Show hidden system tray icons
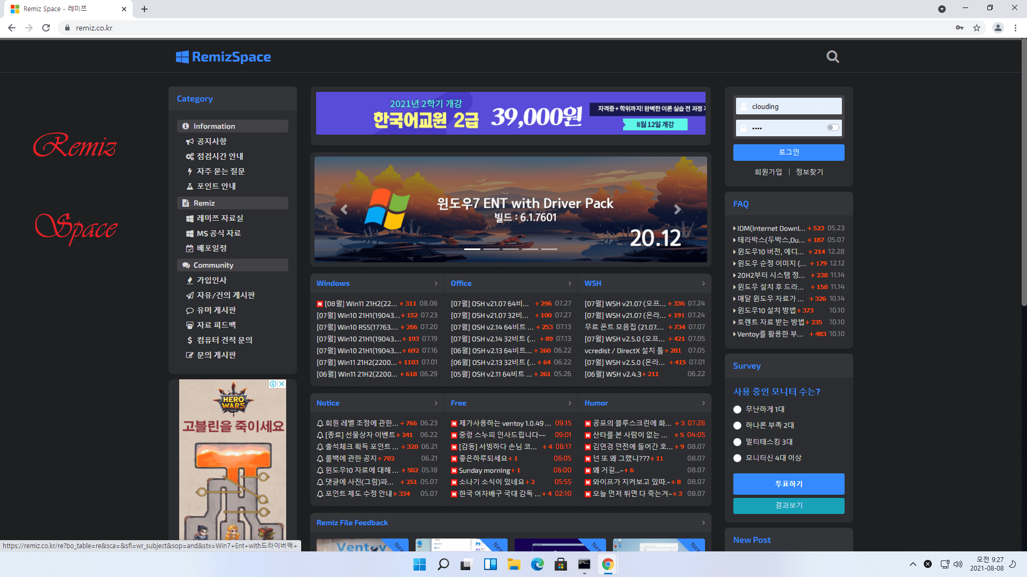Viewport: 1027px width, 577px height. pyautogui.click(x=913, y=564)
